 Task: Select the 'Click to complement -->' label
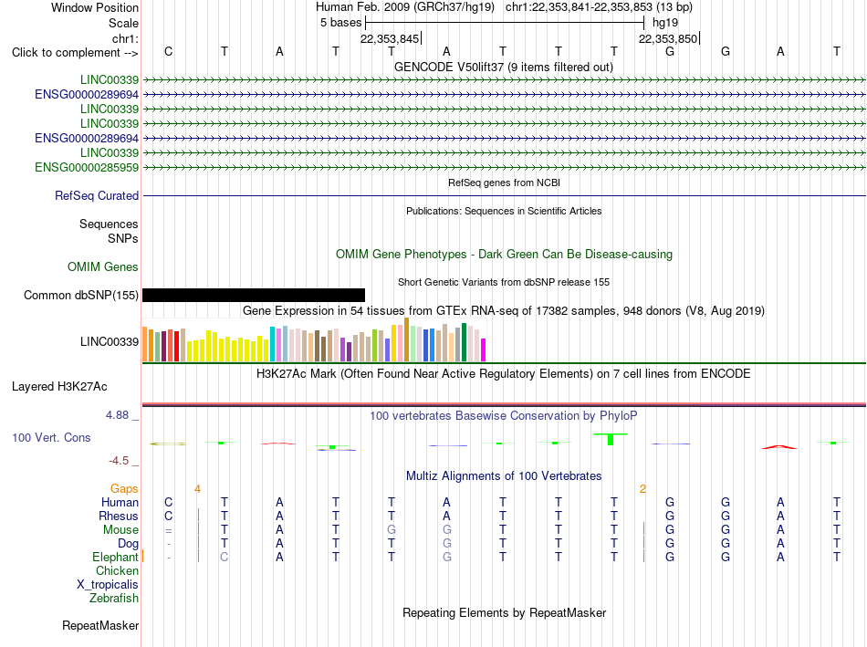(75, 53)
